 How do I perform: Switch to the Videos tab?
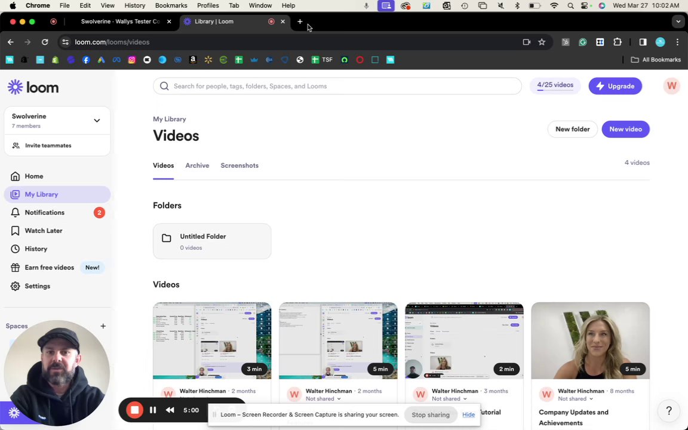coord(163,166)
